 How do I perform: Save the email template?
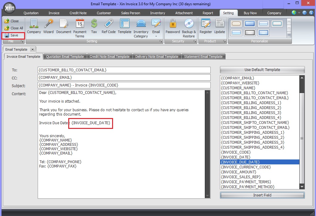[x=12, y=35]
